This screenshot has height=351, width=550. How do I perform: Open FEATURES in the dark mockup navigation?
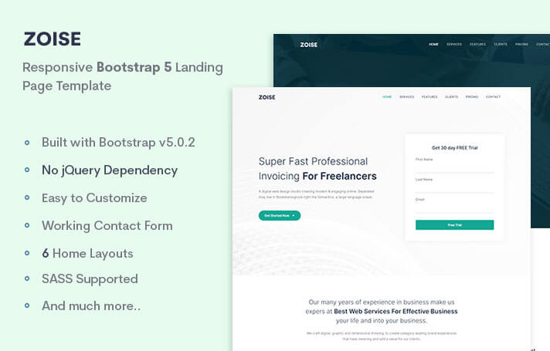coord(477,45)
